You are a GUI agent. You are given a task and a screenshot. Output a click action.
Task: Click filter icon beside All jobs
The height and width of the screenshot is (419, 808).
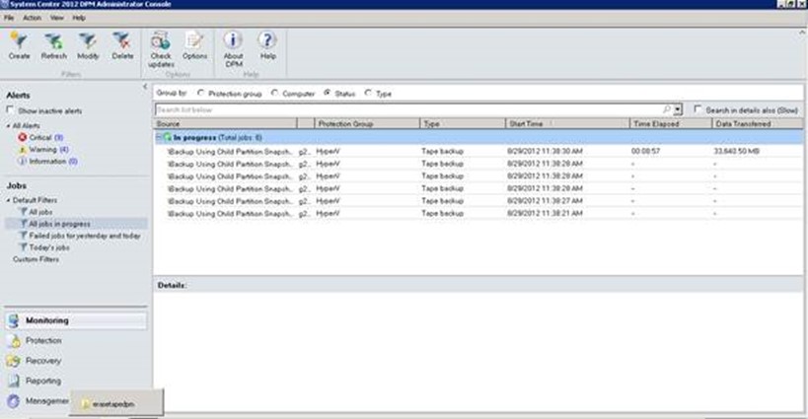click(x=24, y=212)
